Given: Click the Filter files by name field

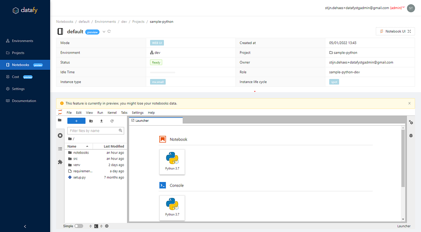Looking at the screenshot, I should [96, 131].
